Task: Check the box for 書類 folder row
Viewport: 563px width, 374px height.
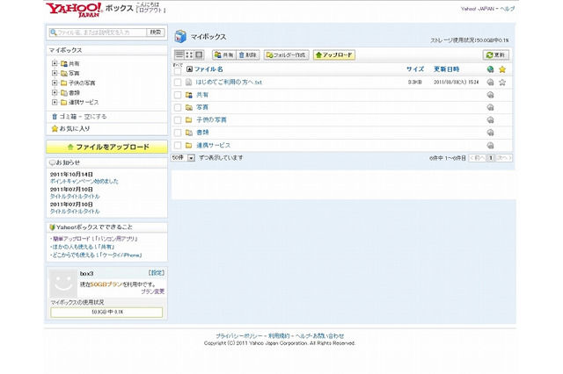Action: (x=178, y=133)
